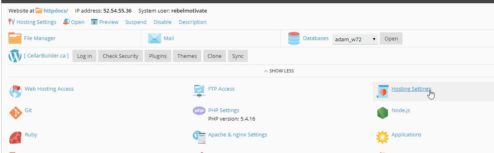The height and width of the screenshot is (153, 494).
Task: Click IP address 52.54.55.36 text
Action: pyautogui.click(x=117, y=11)
